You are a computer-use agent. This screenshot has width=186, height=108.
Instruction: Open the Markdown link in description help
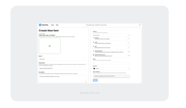click(x=68, y=74)
